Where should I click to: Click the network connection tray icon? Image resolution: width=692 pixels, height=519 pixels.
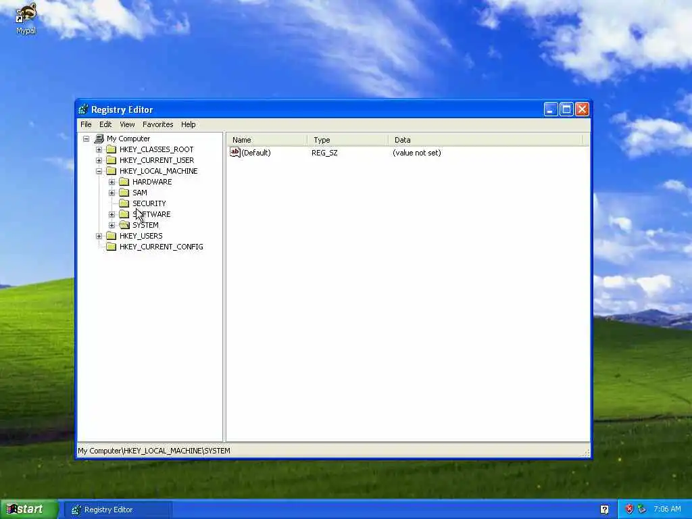click(642, 510)
